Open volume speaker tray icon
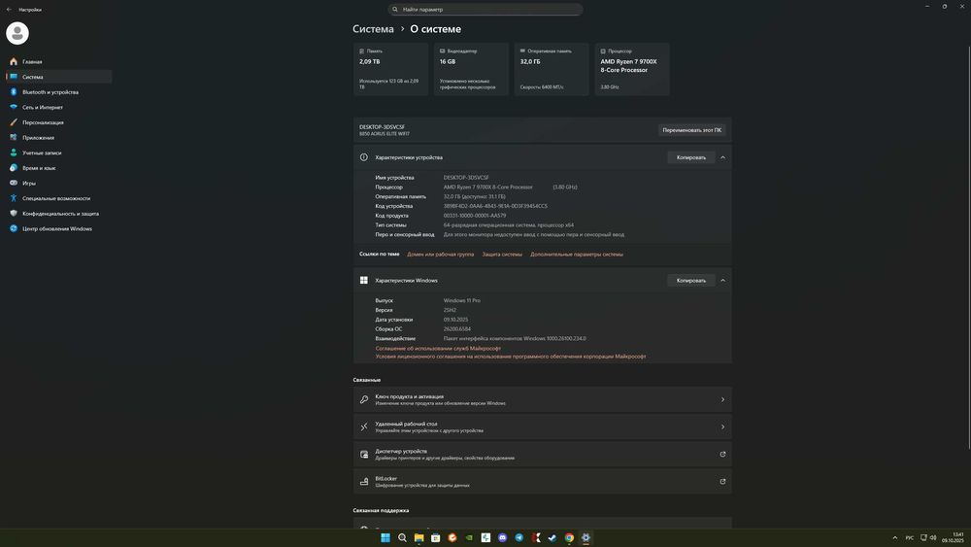Screen dimensions: 971x547 (932, 537)
